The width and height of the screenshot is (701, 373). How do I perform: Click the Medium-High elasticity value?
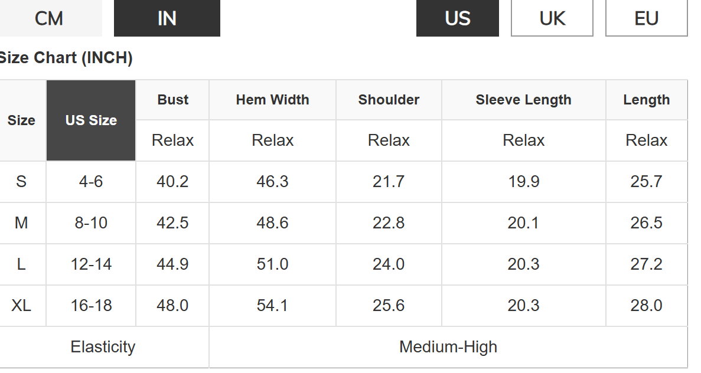click(448, 346)
